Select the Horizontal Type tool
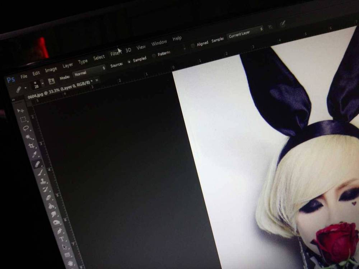359x269 pixels. [x=62, y=239]
